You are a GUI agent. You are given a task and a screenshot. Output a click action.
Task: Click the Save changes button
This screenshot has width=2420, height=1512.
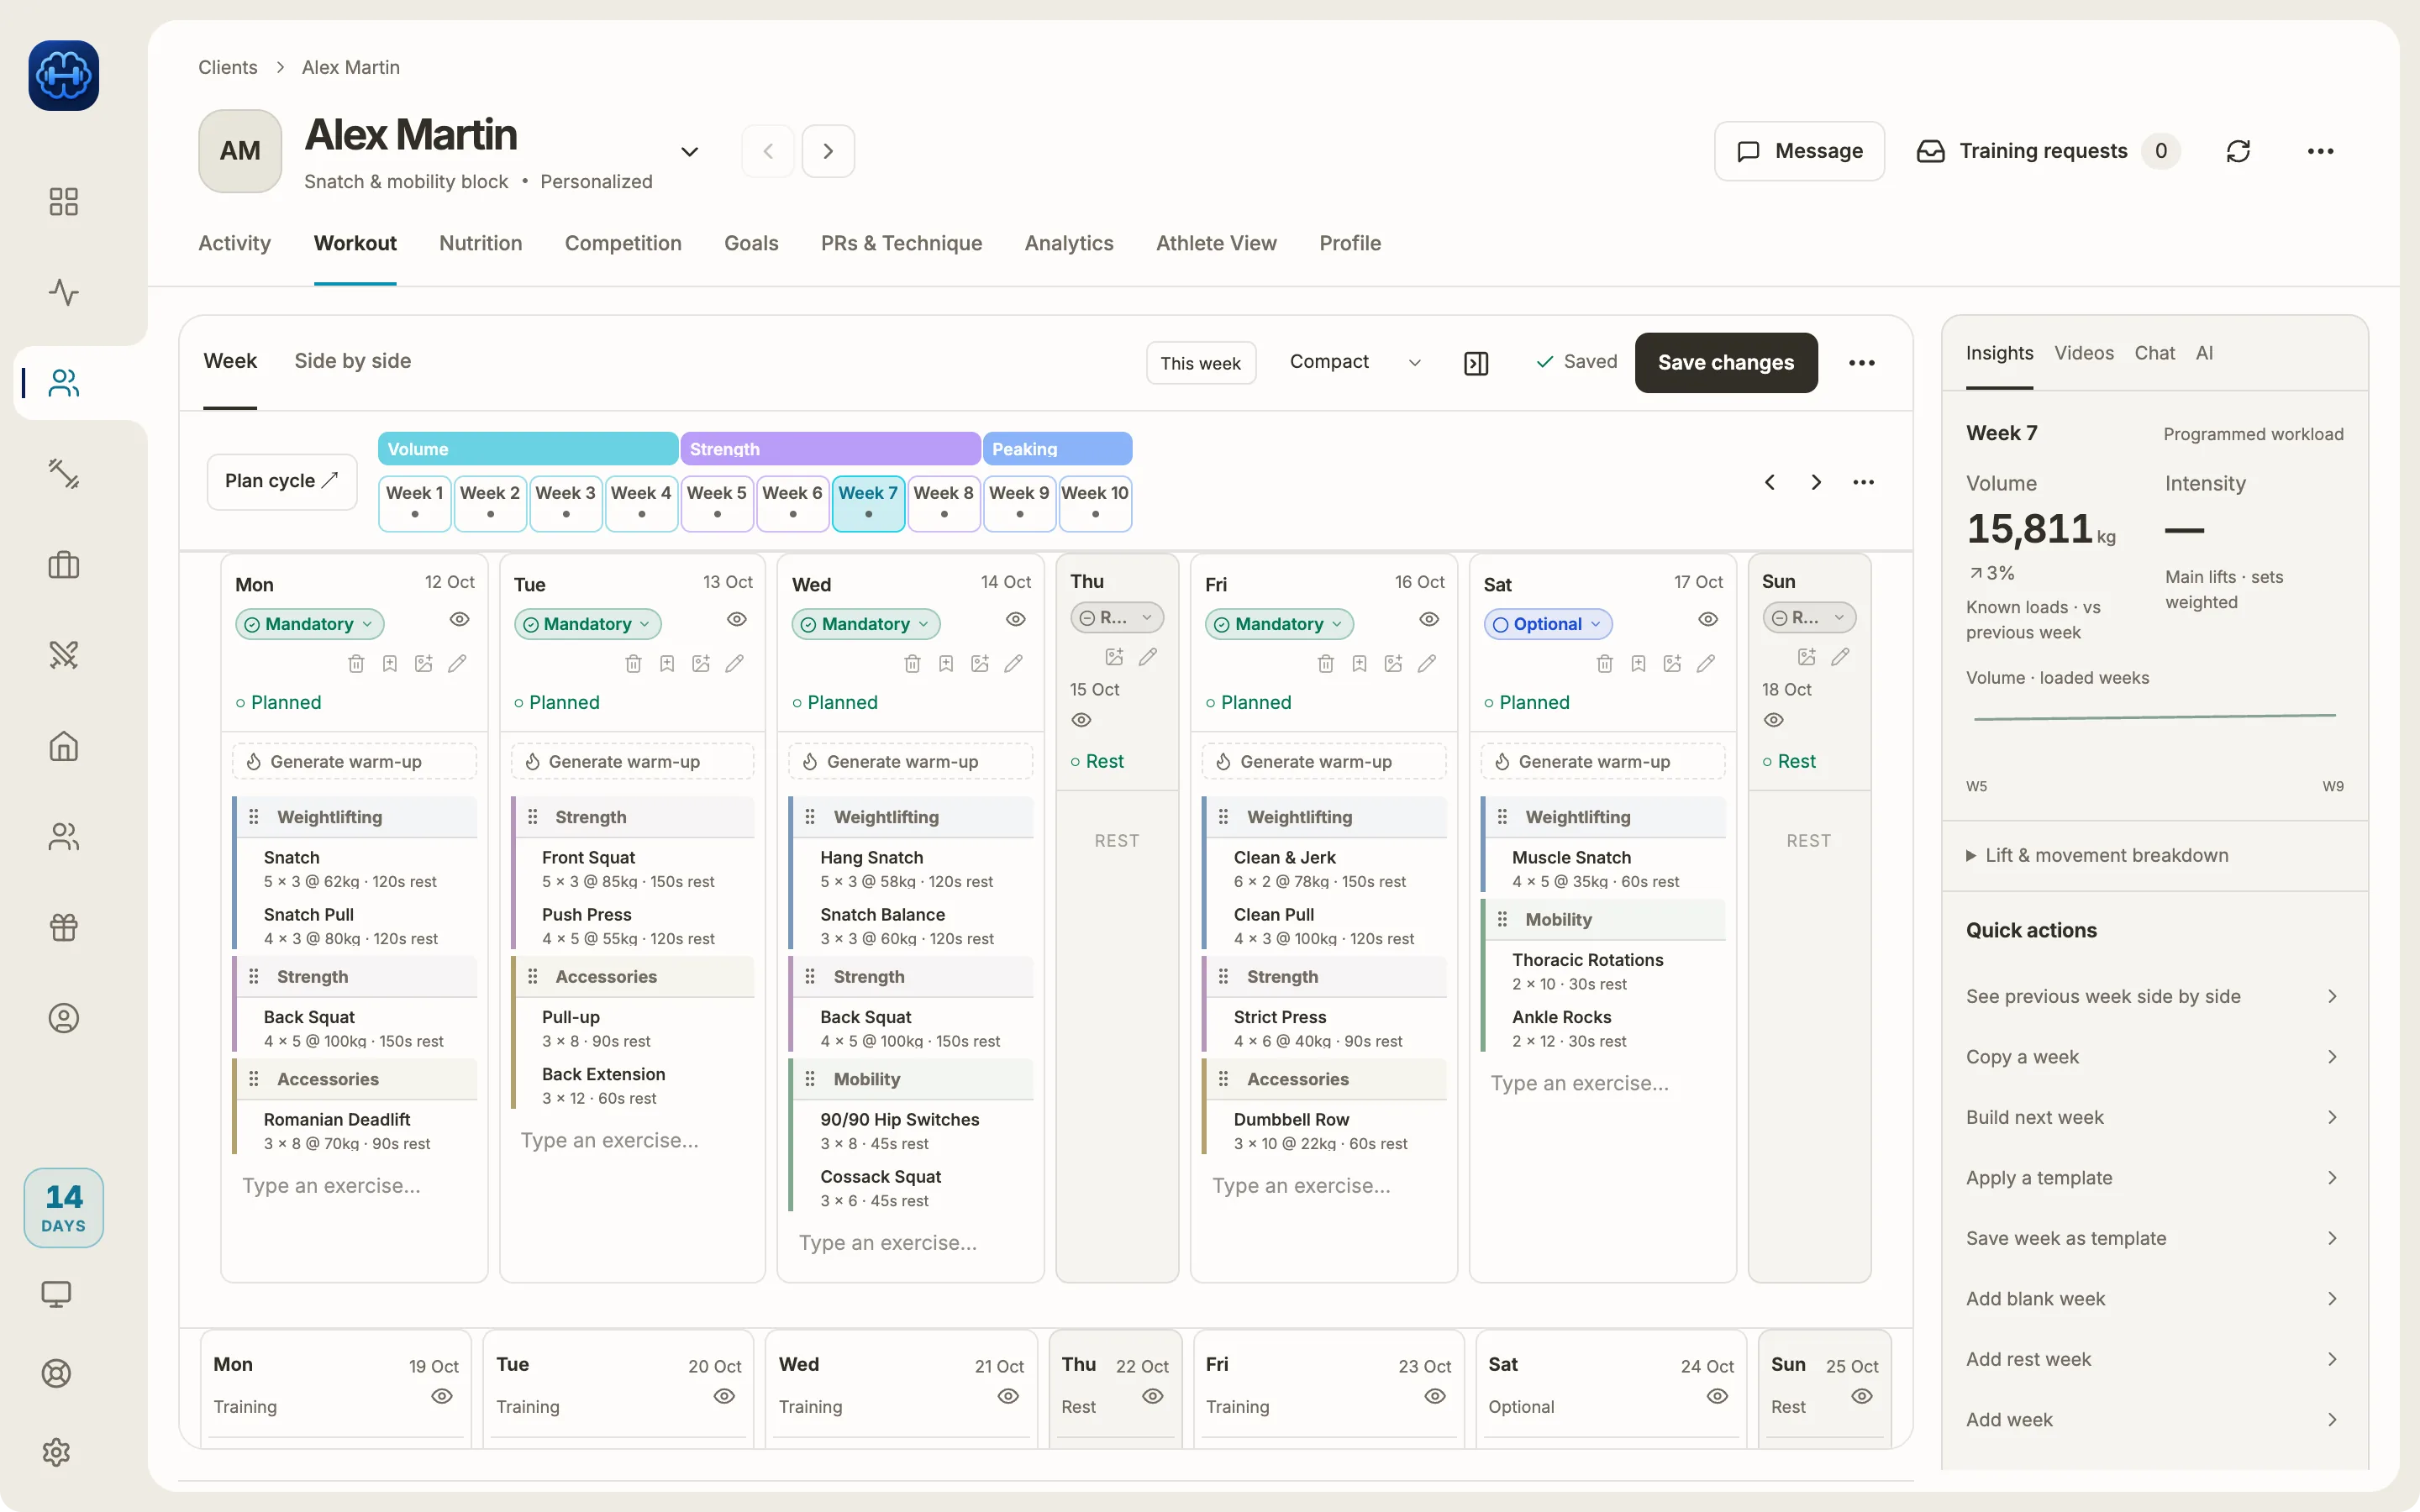(x=1726, y=363)
